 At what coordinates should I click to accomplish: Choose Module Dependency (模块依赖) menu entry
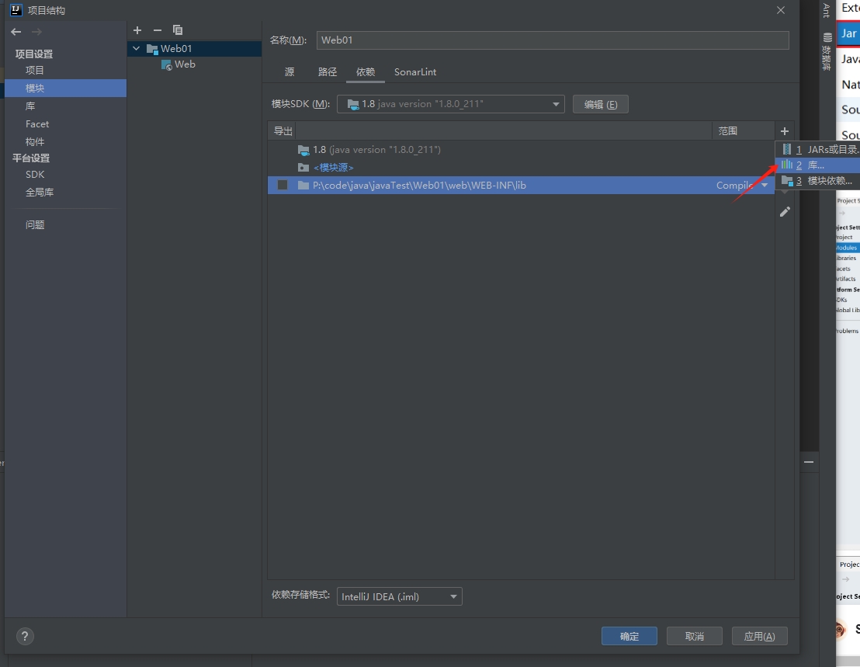(817, 180)
